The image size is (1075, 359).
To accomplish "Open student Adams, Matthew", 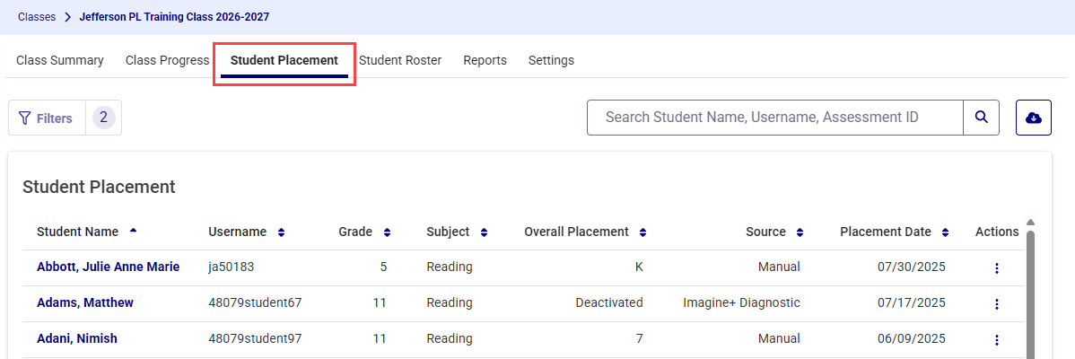I will pyautogui.click(x=85, y=302).
